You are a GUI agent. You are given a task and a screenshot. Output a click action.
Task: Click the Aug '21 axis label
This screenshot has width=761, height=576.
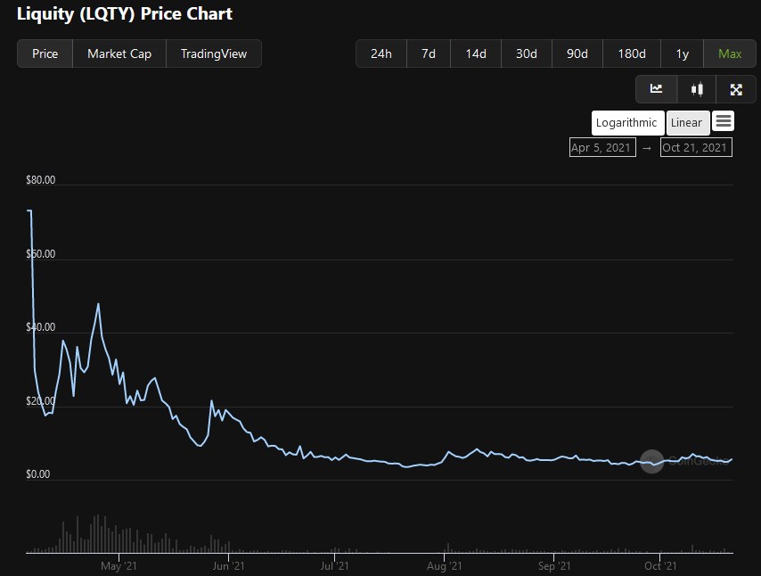coord(444,566)
